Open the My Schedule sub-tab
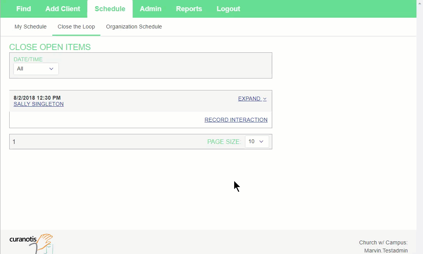This screenshot has height=254, width=423. (x=30, y=27)
